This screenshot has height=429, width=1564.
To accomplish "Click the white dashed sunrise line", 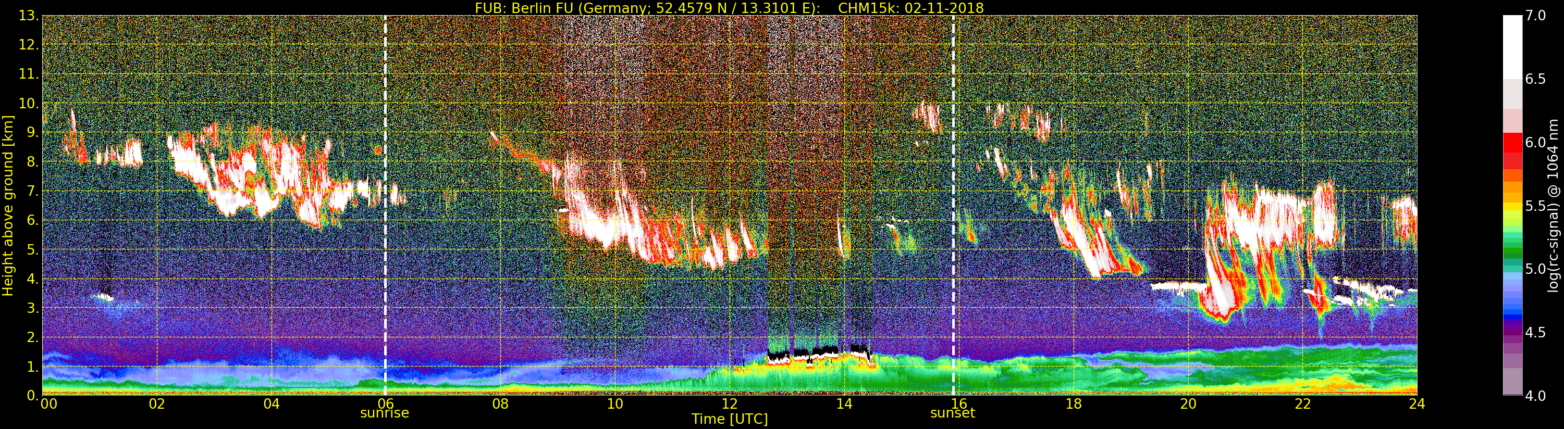I will [x=385, y=205].
